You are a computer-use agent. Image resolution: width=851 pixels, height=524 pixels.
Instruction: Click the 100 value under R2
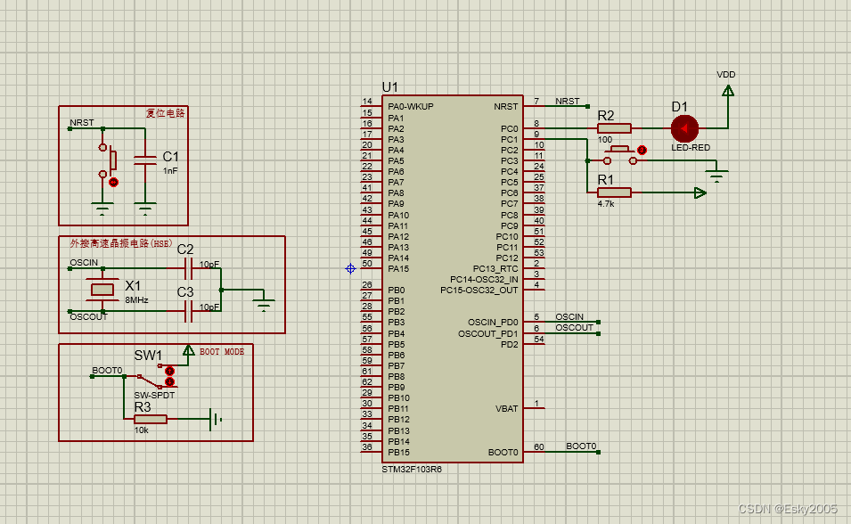point(604,140)
